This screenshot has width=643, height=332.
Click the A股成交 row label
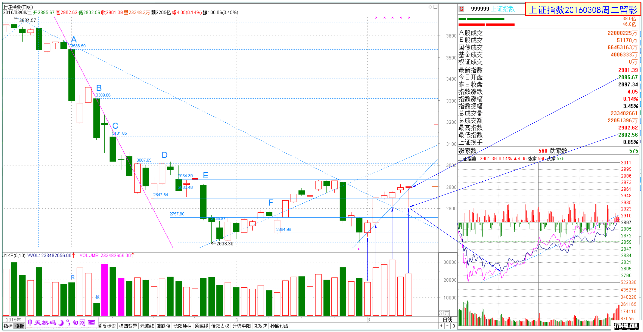click(x=470, y=33)
